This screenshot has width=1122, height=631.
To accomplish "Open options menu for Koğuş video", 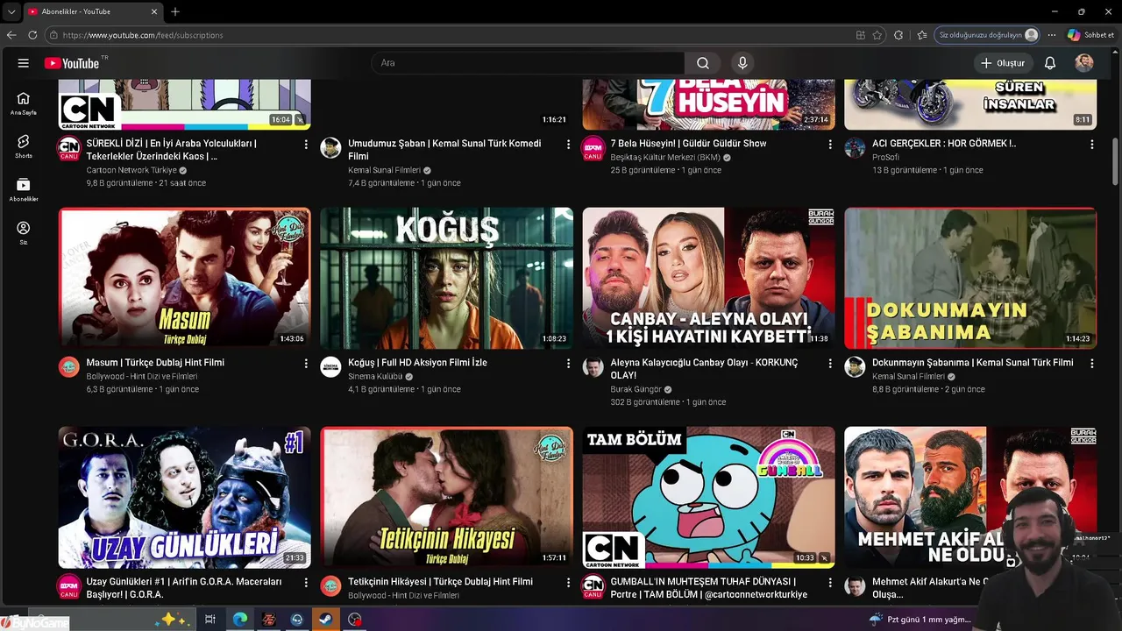I will (568, 363).
